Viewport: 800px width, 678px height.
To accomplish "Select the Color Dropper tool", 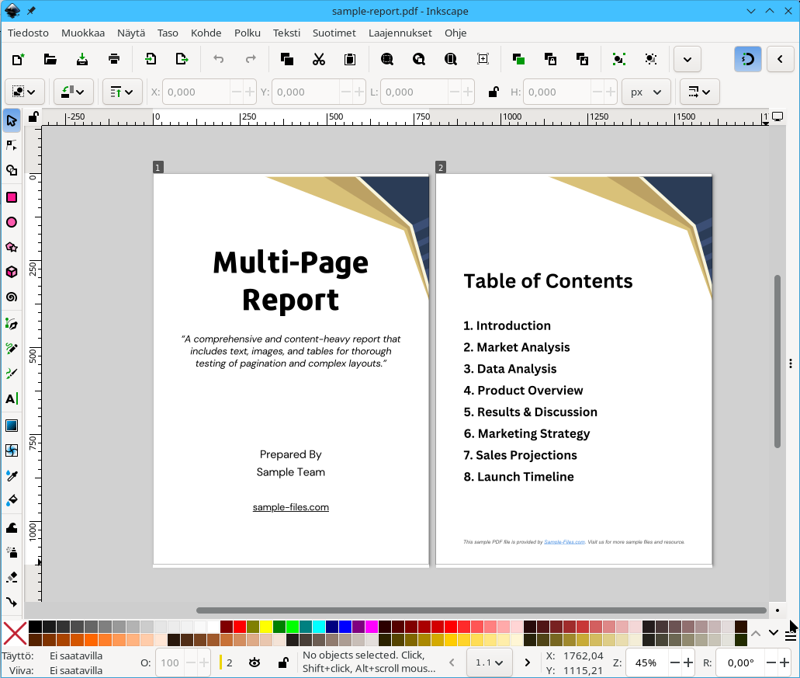I will point(12,475).
